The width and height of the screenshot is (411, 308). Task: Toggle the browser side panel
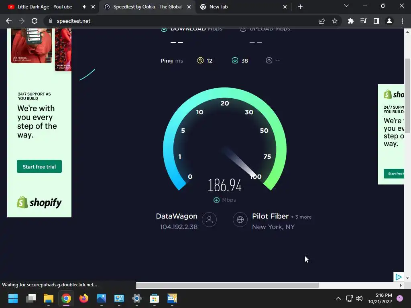tap(376, 21)
